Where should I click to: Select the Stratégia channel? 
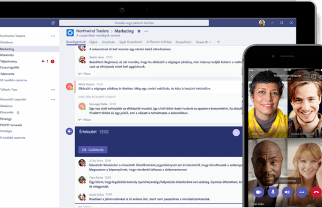point(6,131)
